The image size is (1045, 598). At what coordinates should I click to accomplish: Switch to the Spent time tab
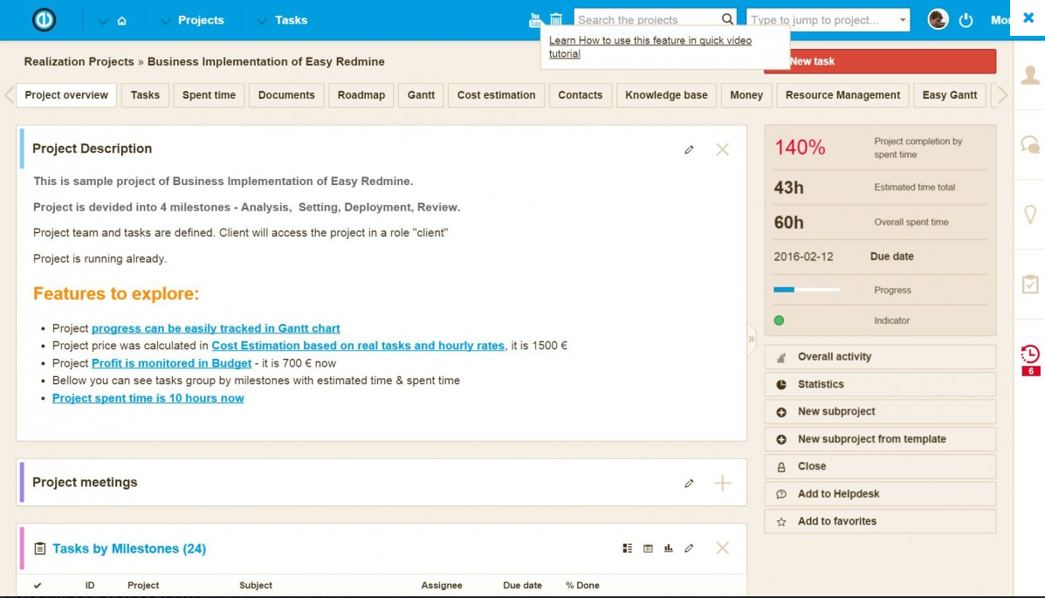tap(209, 95)
